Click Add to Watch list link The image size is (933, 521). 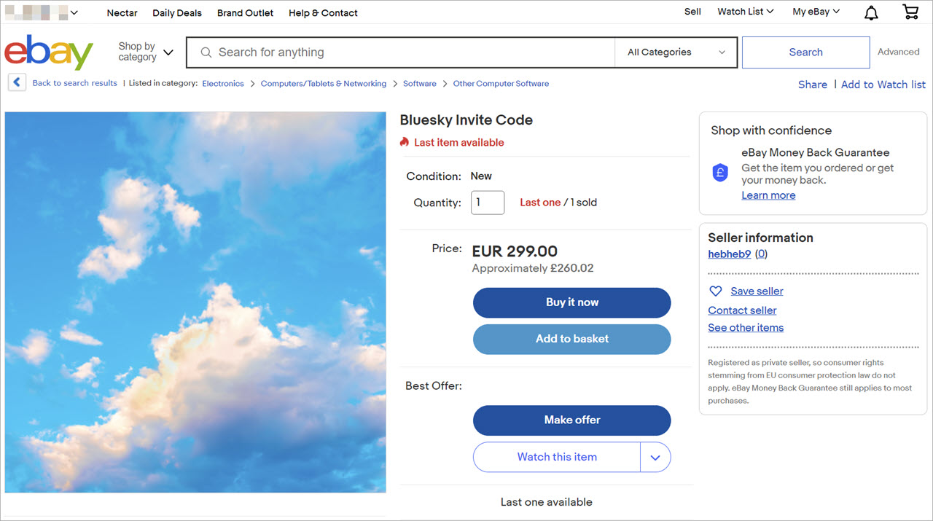pos(883,85)
